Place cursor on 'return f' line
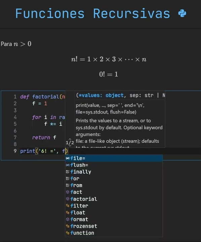This screenshot has width=201, height=242. [44, 137]
